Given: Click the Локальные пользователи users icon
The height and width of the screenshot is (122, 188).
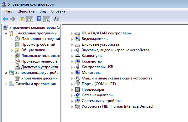Looking at the screenshot, I should pos(17,56).
